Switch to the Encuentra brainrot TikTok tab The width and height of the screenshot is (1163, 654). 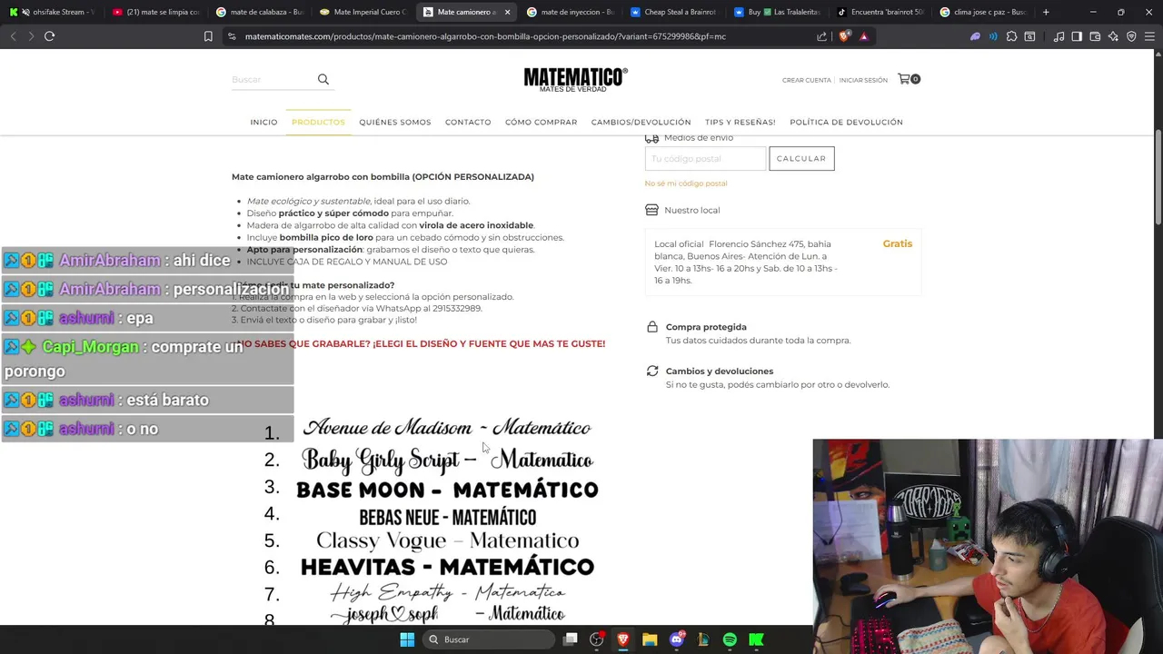(881, 12)
